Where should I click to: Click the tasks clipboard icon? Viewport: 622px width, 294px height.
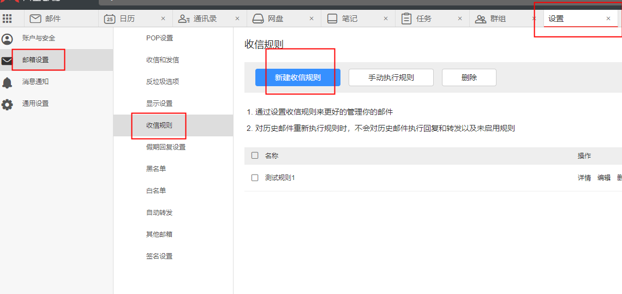(406, 19)
